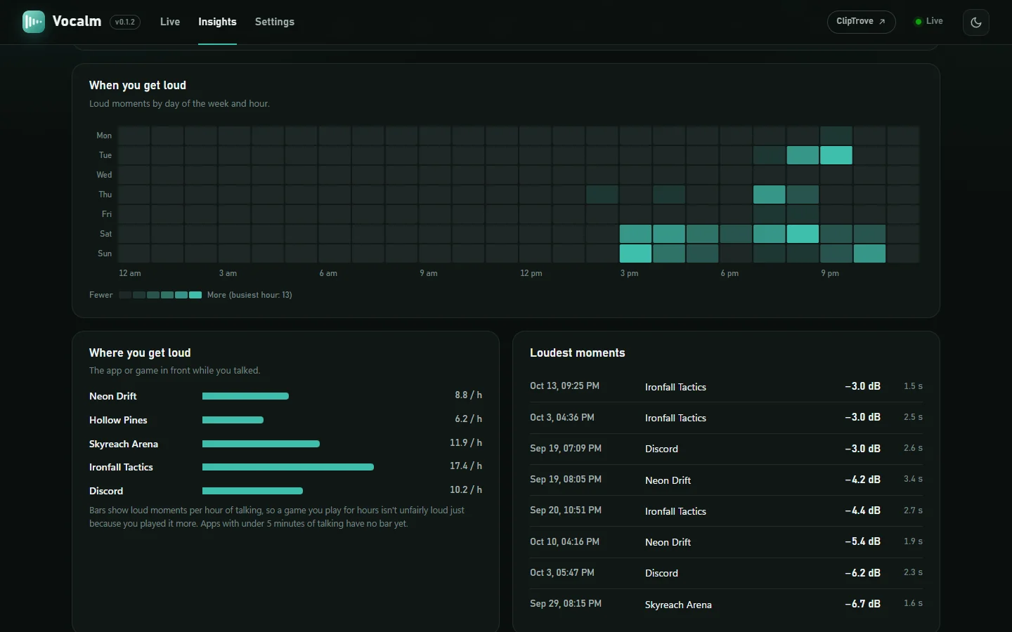The width and height of the screenshot is (1012, 632).
Task: Select the Sunday 3 pm heatmap cell
Action: point(635,254)
